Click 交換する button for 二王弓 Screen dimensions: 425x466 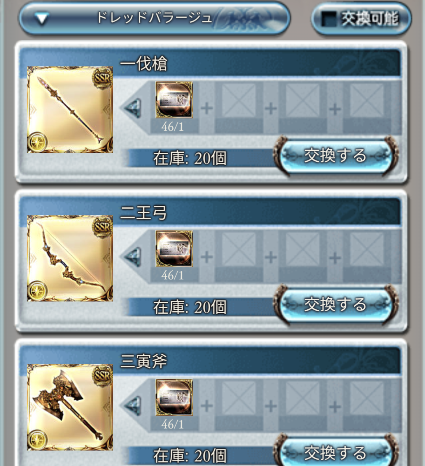336,304
